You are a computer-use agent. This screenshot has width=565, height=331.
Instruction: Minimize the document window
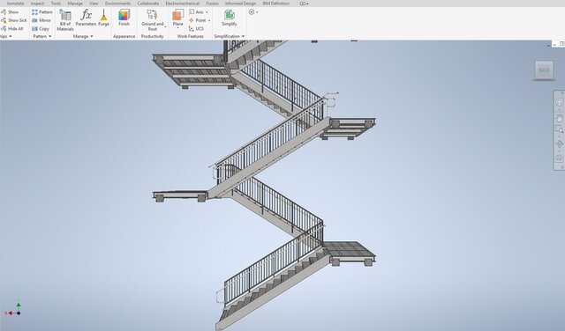click(x=554, y=44)
